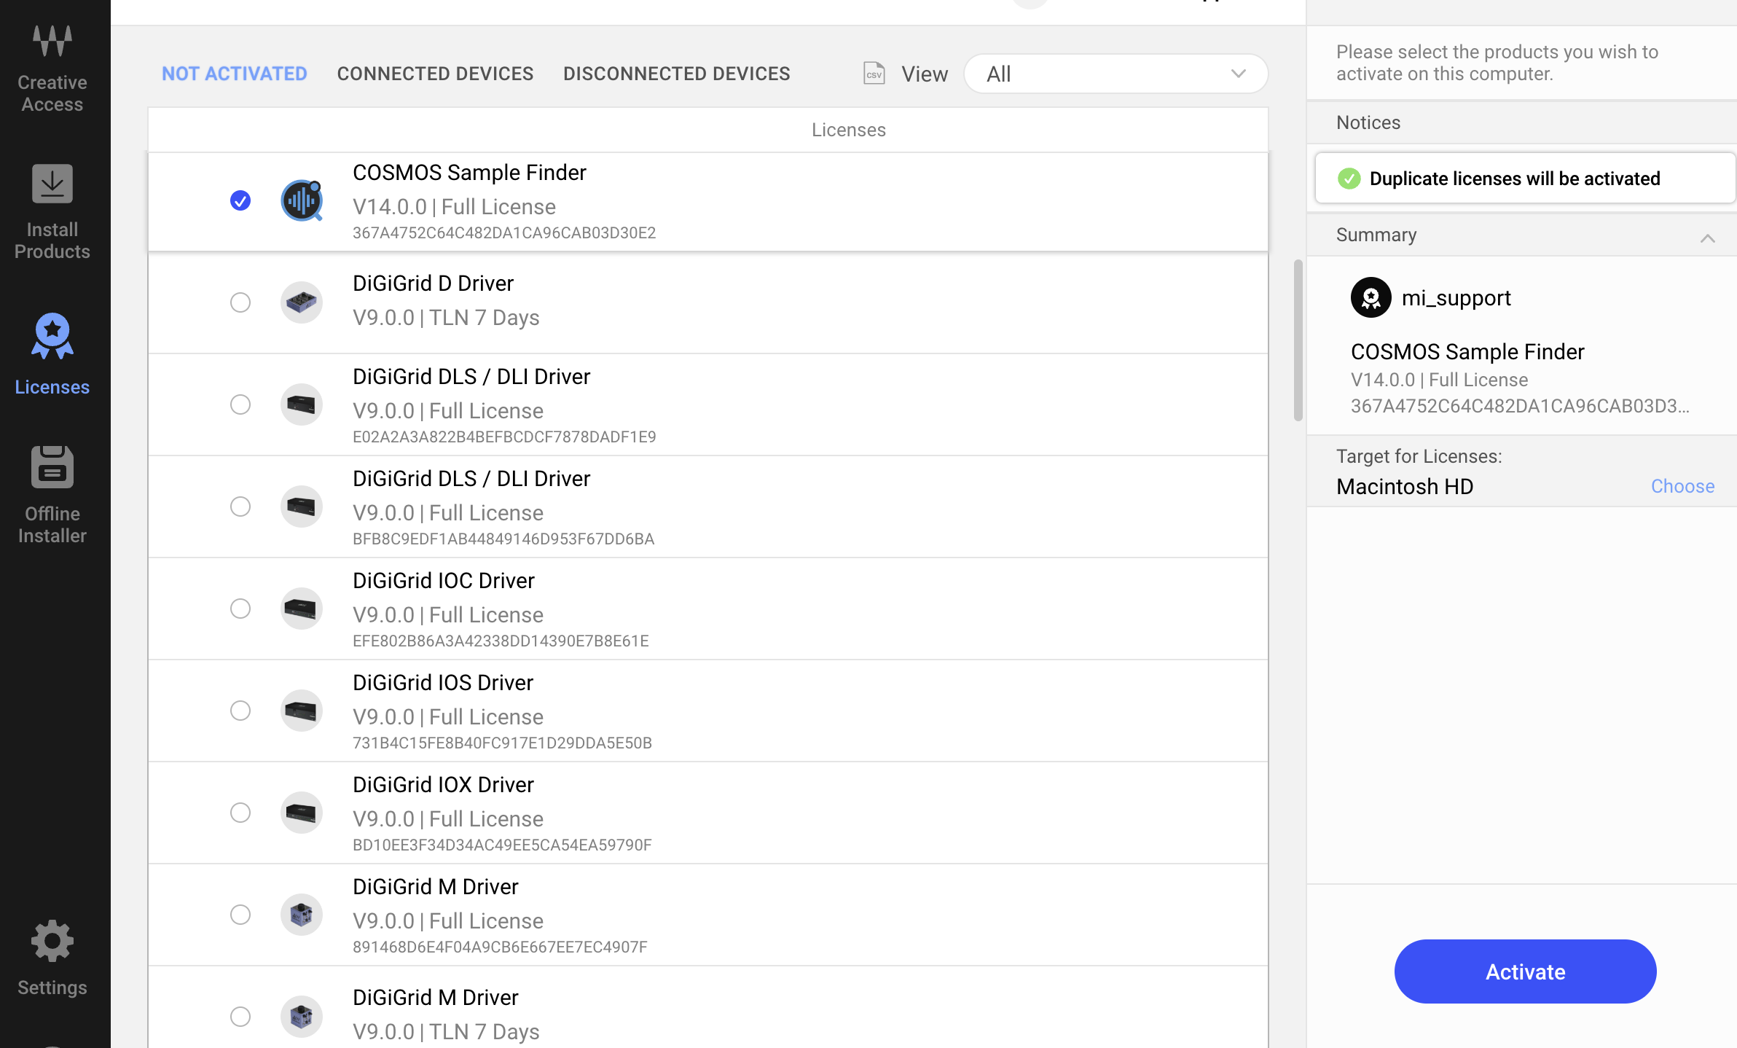Click the Licenses column header
Screen dimensions: 1737x1048
pos(849,130)
